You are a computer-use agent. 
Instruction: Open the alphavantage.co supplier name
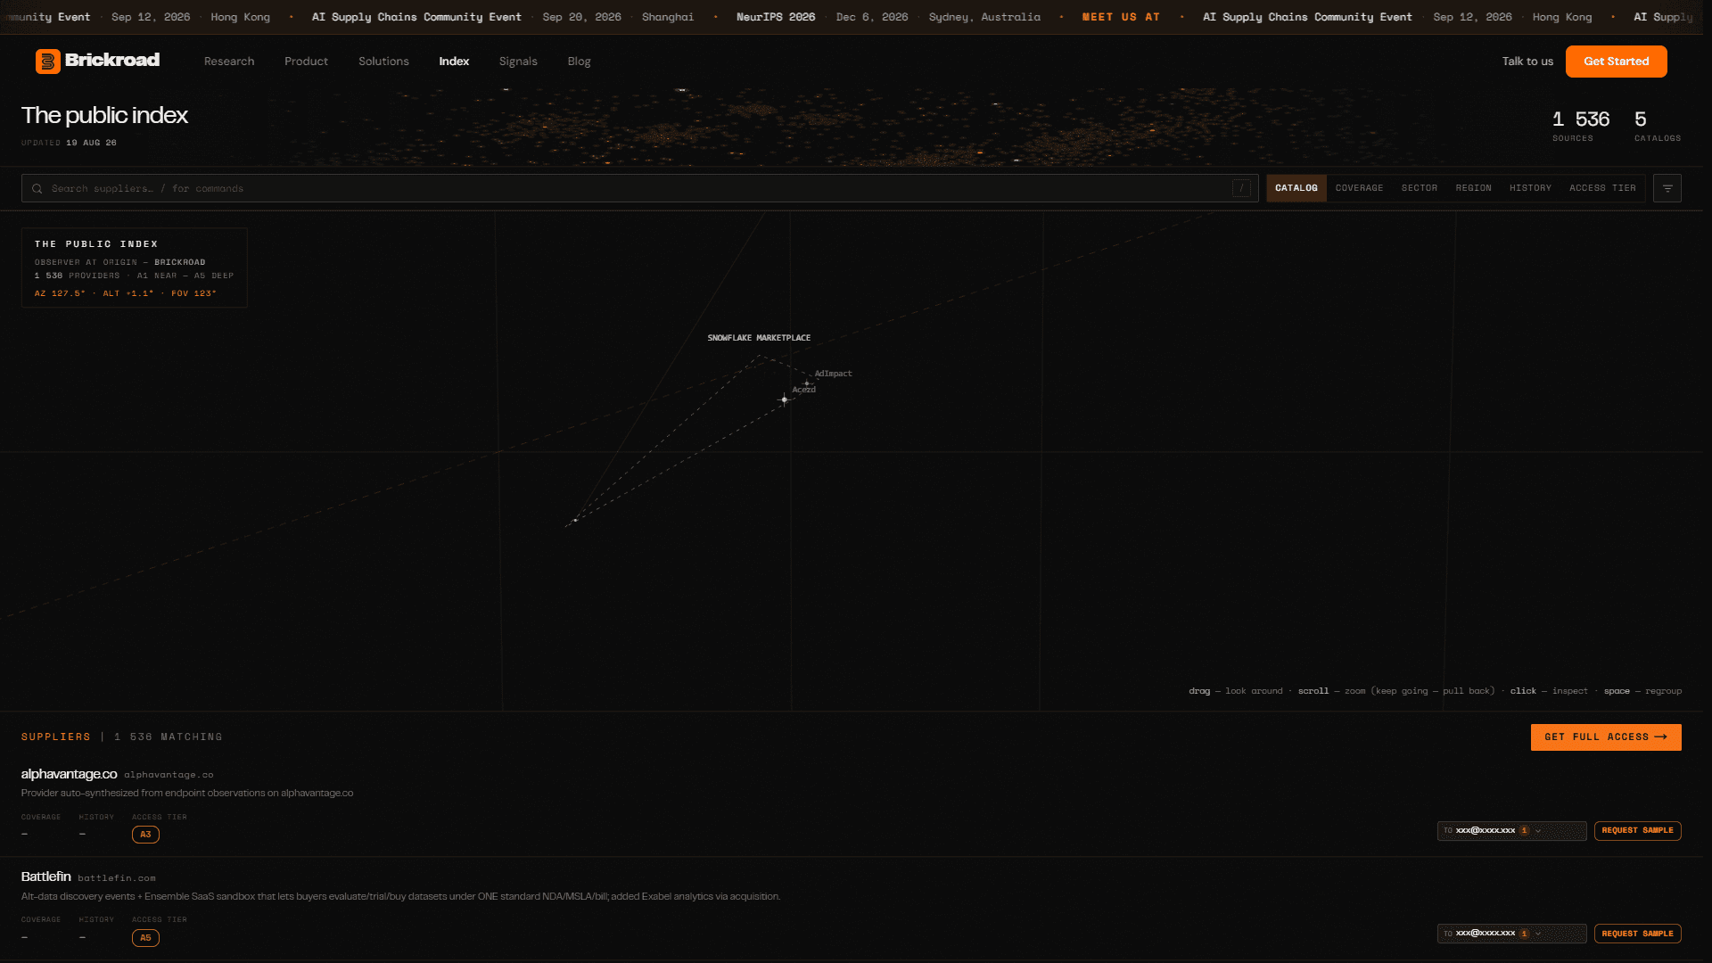point(69,774)
